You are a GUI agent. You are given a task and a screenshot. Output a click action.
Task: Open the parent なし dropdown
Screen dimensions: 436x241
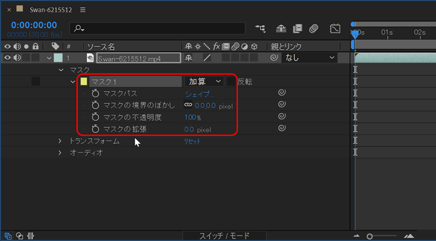click(x=309, y=57)
